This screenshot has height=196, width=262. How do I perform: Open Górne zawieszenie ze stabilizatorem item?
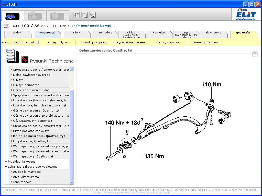pyautogui.click(x=39, y=116)
